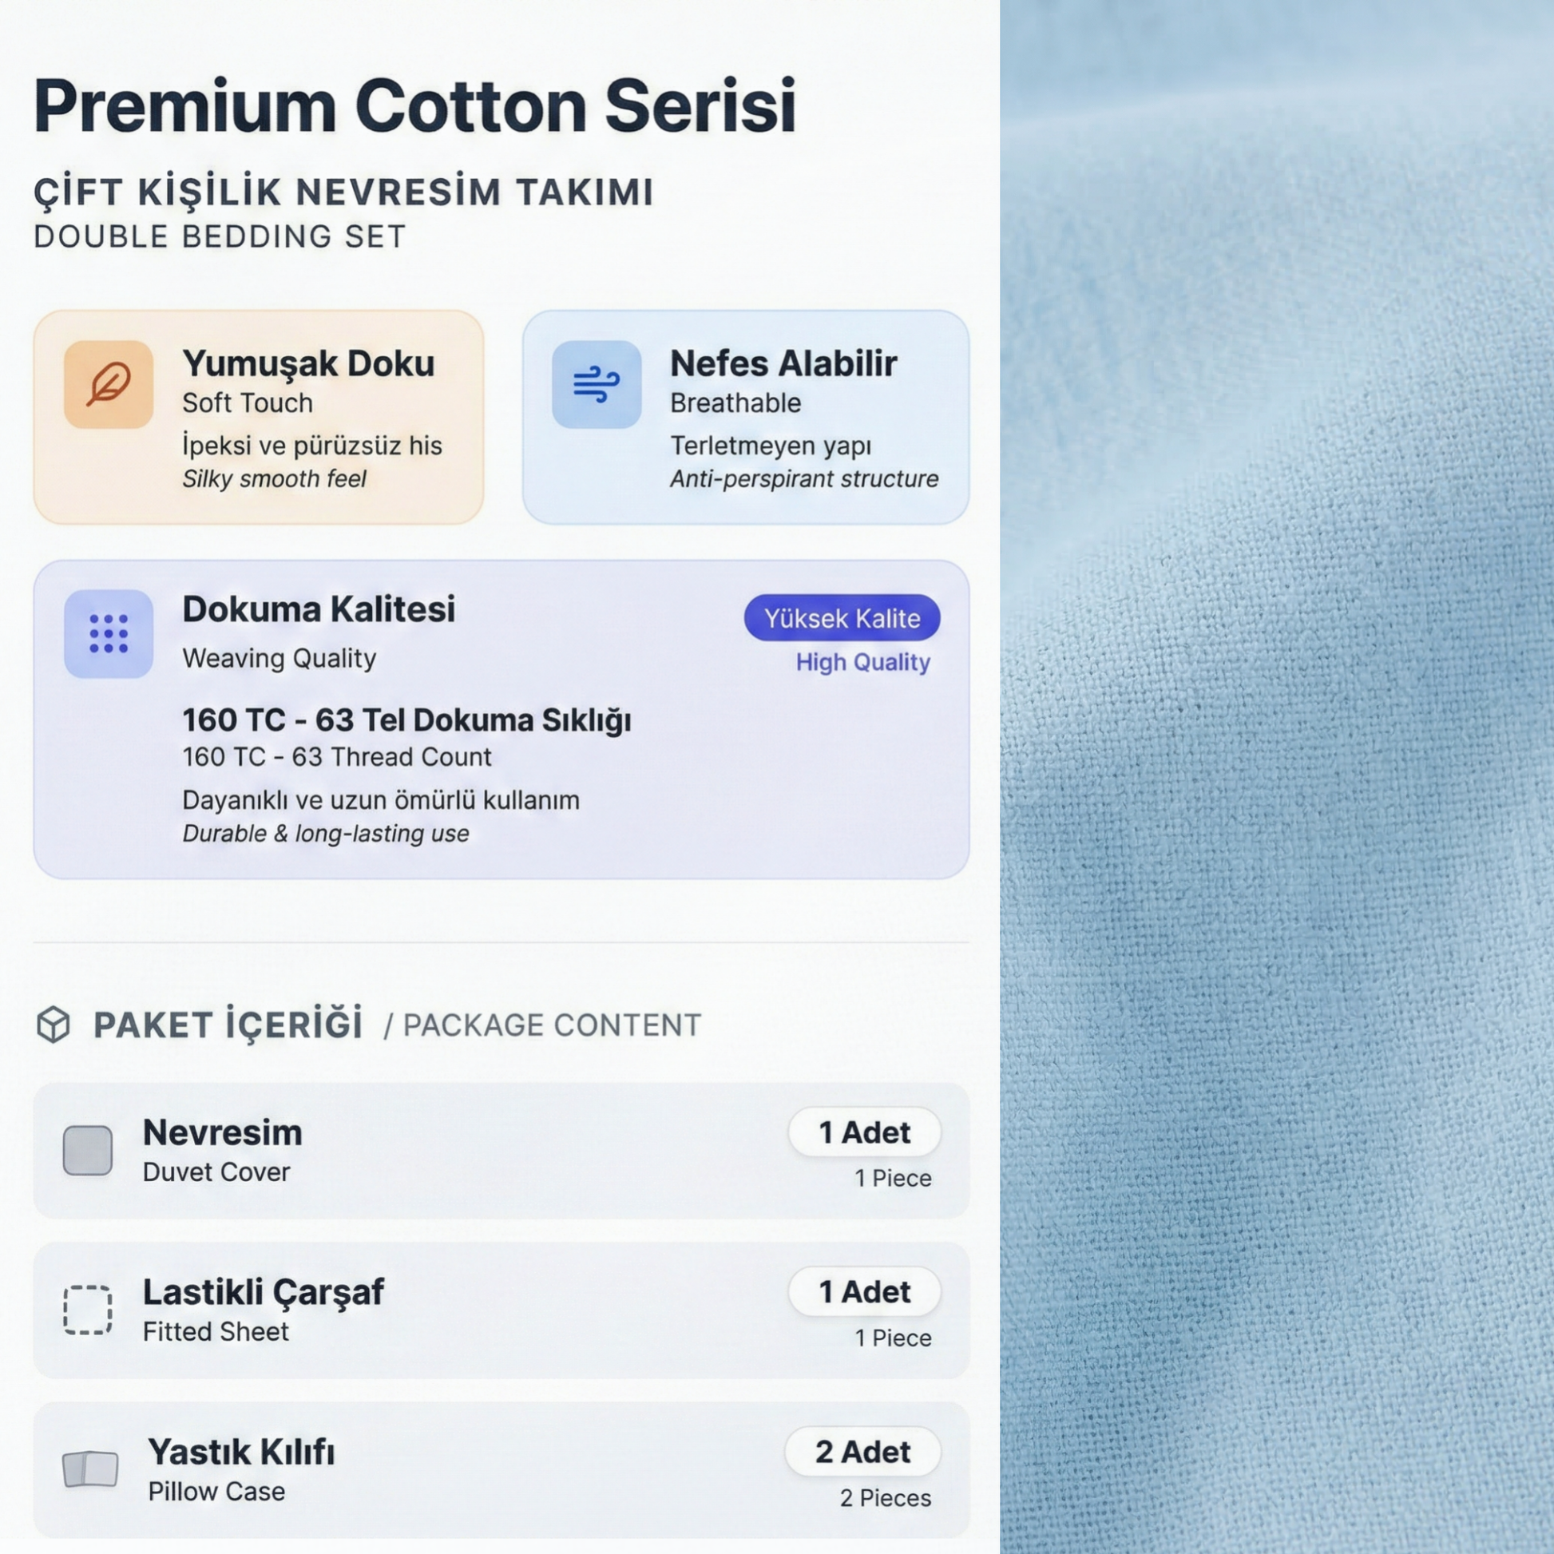Screen dimensions: 1554x1554
Task: Click the light blue fabric image
Action: [1276, 777]
